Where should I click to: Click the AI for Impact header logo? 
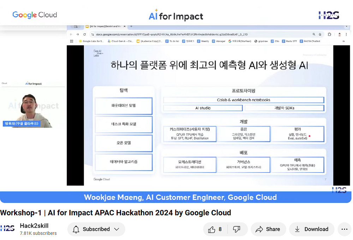(176, 15)
